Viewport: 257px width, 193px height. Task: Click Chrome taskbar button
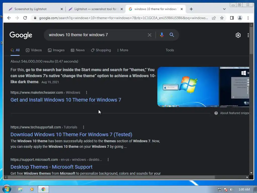(x=43, y=189)
